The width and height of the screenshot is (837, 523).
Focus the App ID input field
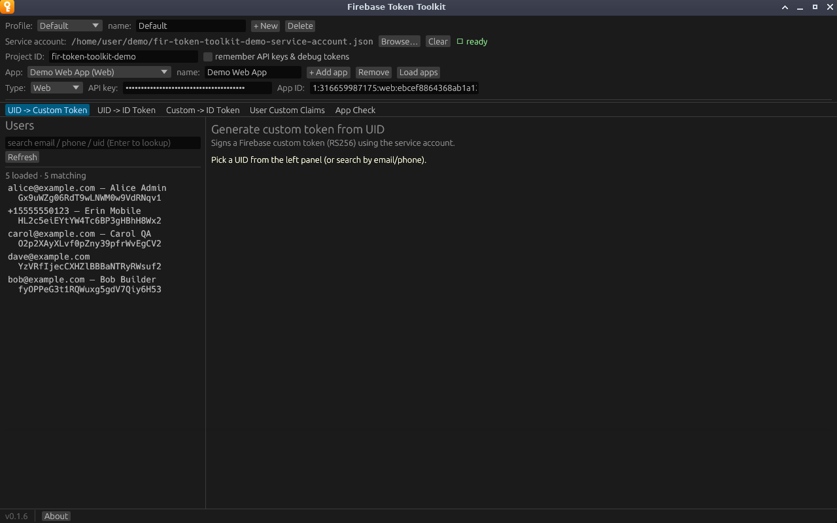click(x=394, y=88)
